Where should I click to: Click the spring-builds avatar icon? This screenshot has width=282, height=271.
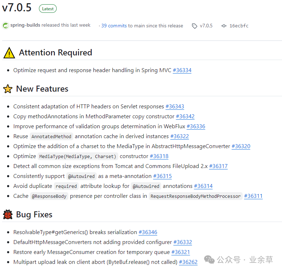tap(6, 26)
